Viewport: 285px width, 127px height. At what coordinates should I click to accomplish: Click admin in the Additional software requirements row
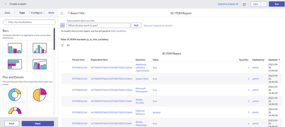[255, 68]
